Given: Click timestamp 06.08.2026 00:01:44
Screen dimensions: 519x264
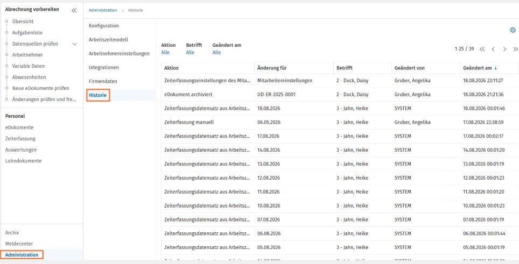Looking at the screenshot, I should click(484, 233).
